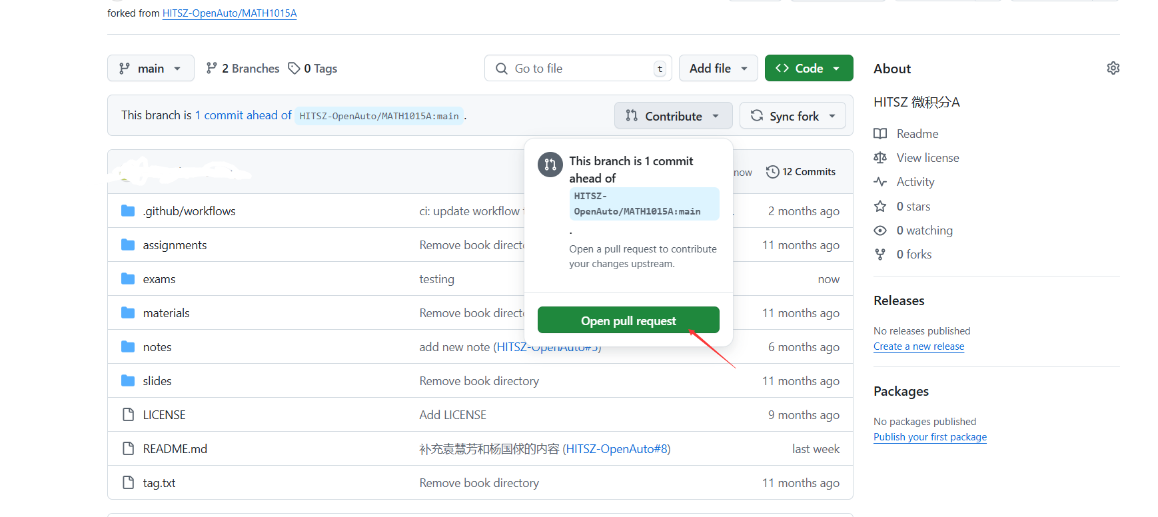Viewport: 1158px width, 517px height.
Task: Click the 12 Commits history icon
Action: pos(772,172)
